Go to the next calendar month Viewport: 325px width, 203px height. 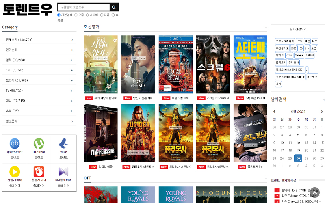pos(322,112)
